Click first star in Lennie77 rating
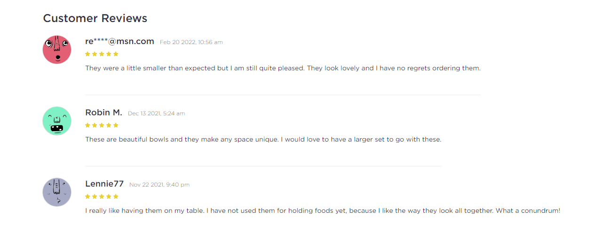Viewport: 595px width, 225px height. point(87,196)
